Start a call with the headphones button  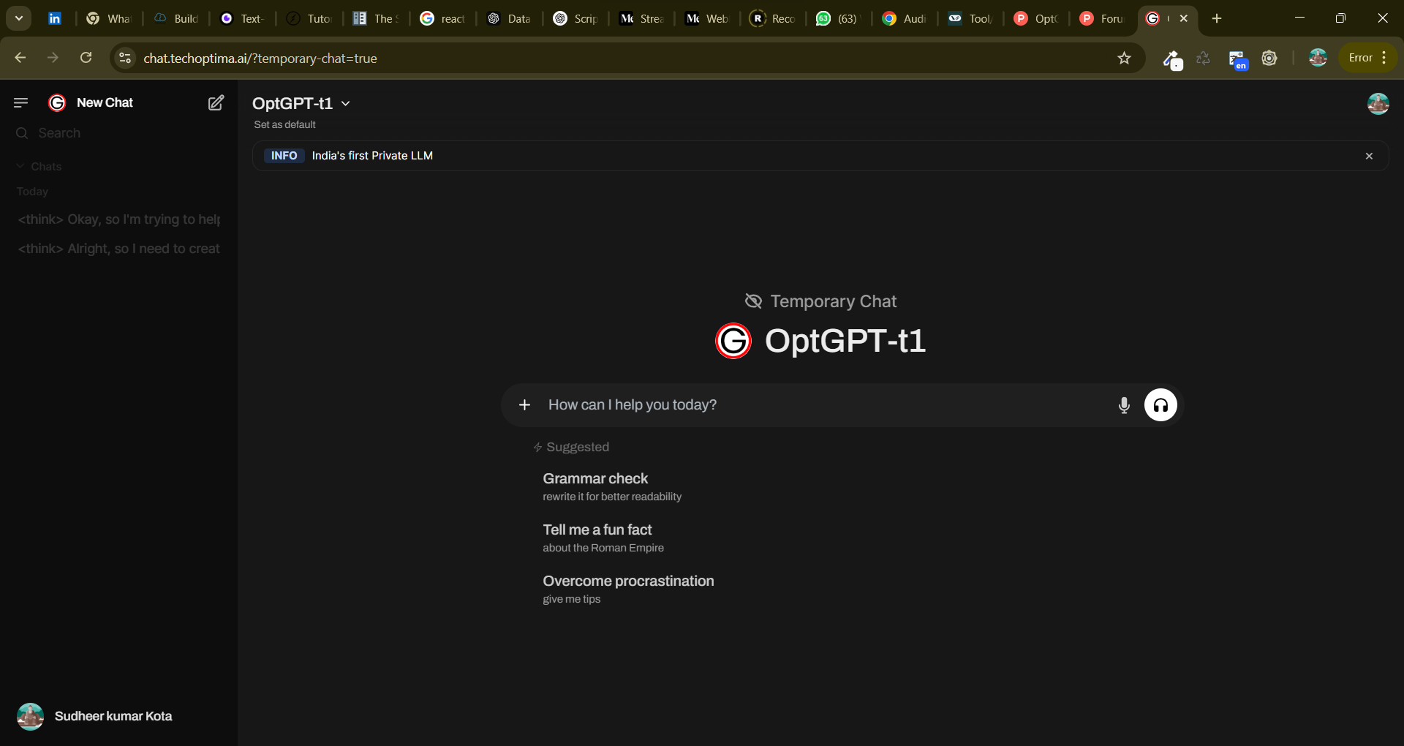click(1160, 404)
